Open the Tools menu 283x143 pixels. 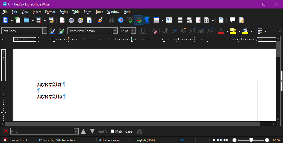pyautogui.click(x=99, y=12)
